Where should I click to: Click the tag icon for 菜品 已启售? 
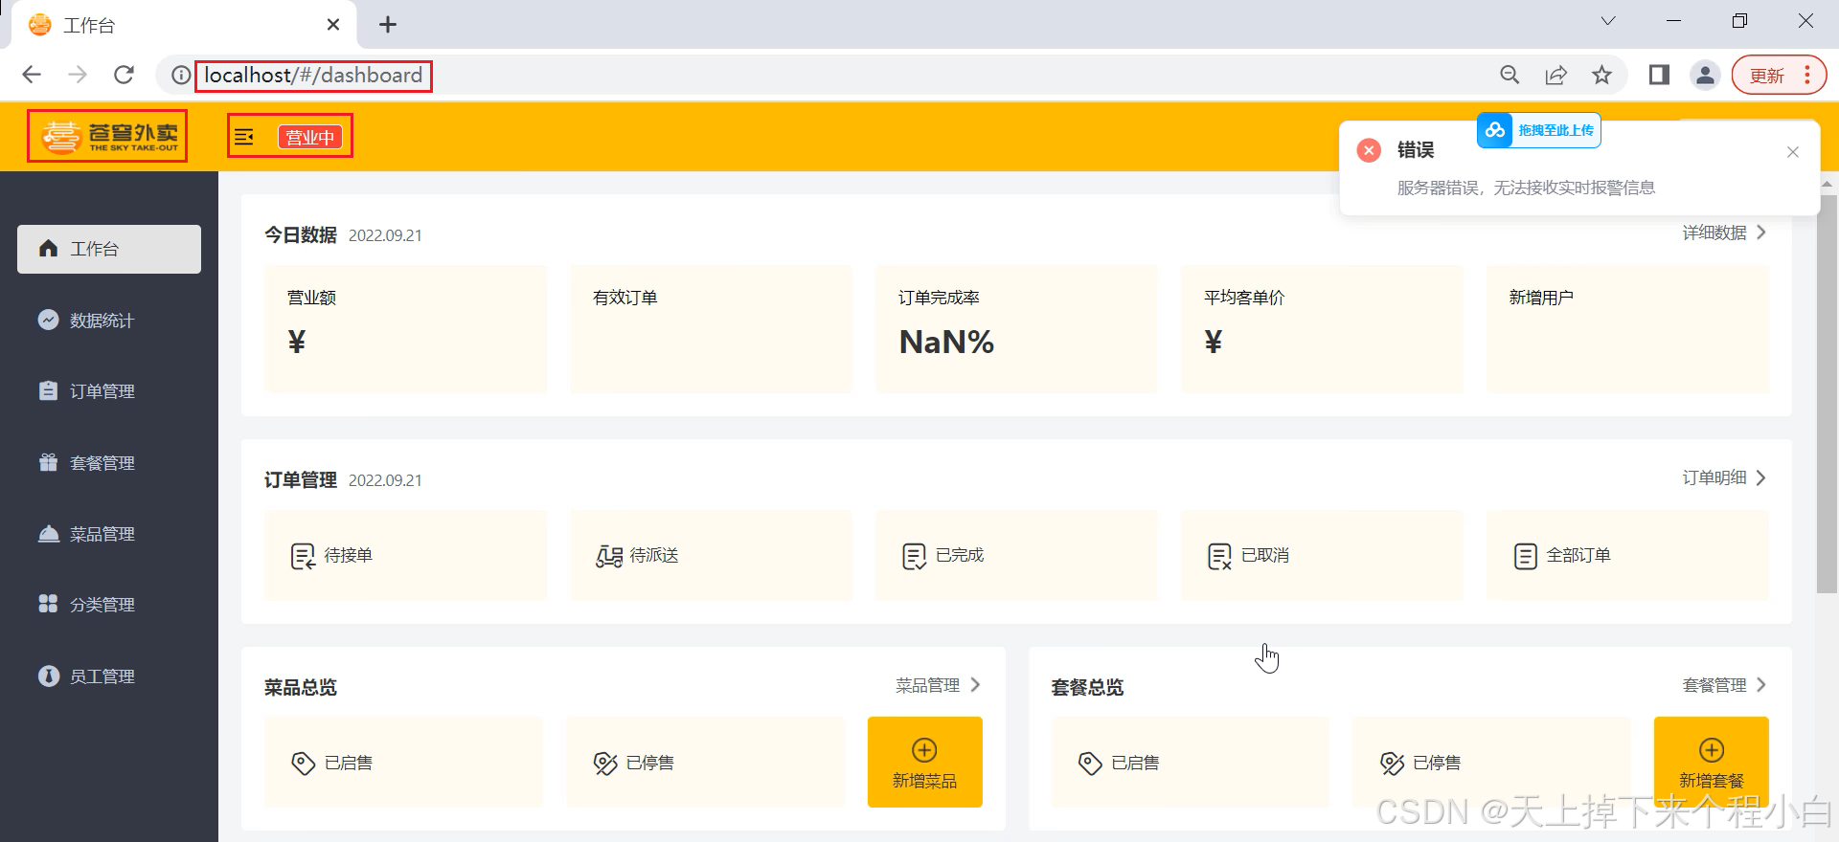[303, 763]
